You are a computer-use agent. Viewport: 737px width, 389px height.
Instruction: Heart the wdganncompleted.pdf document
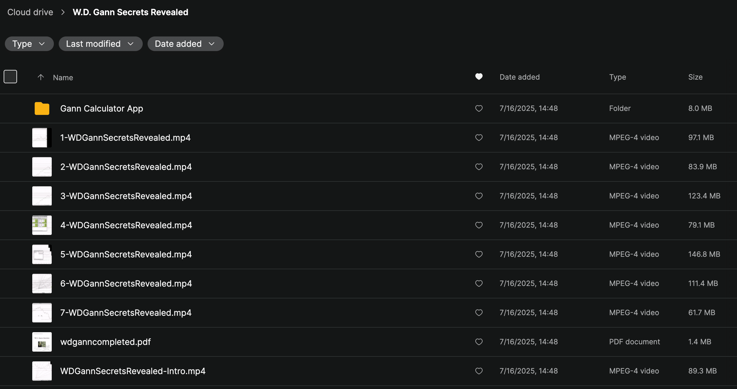click(x=479, y=342)
